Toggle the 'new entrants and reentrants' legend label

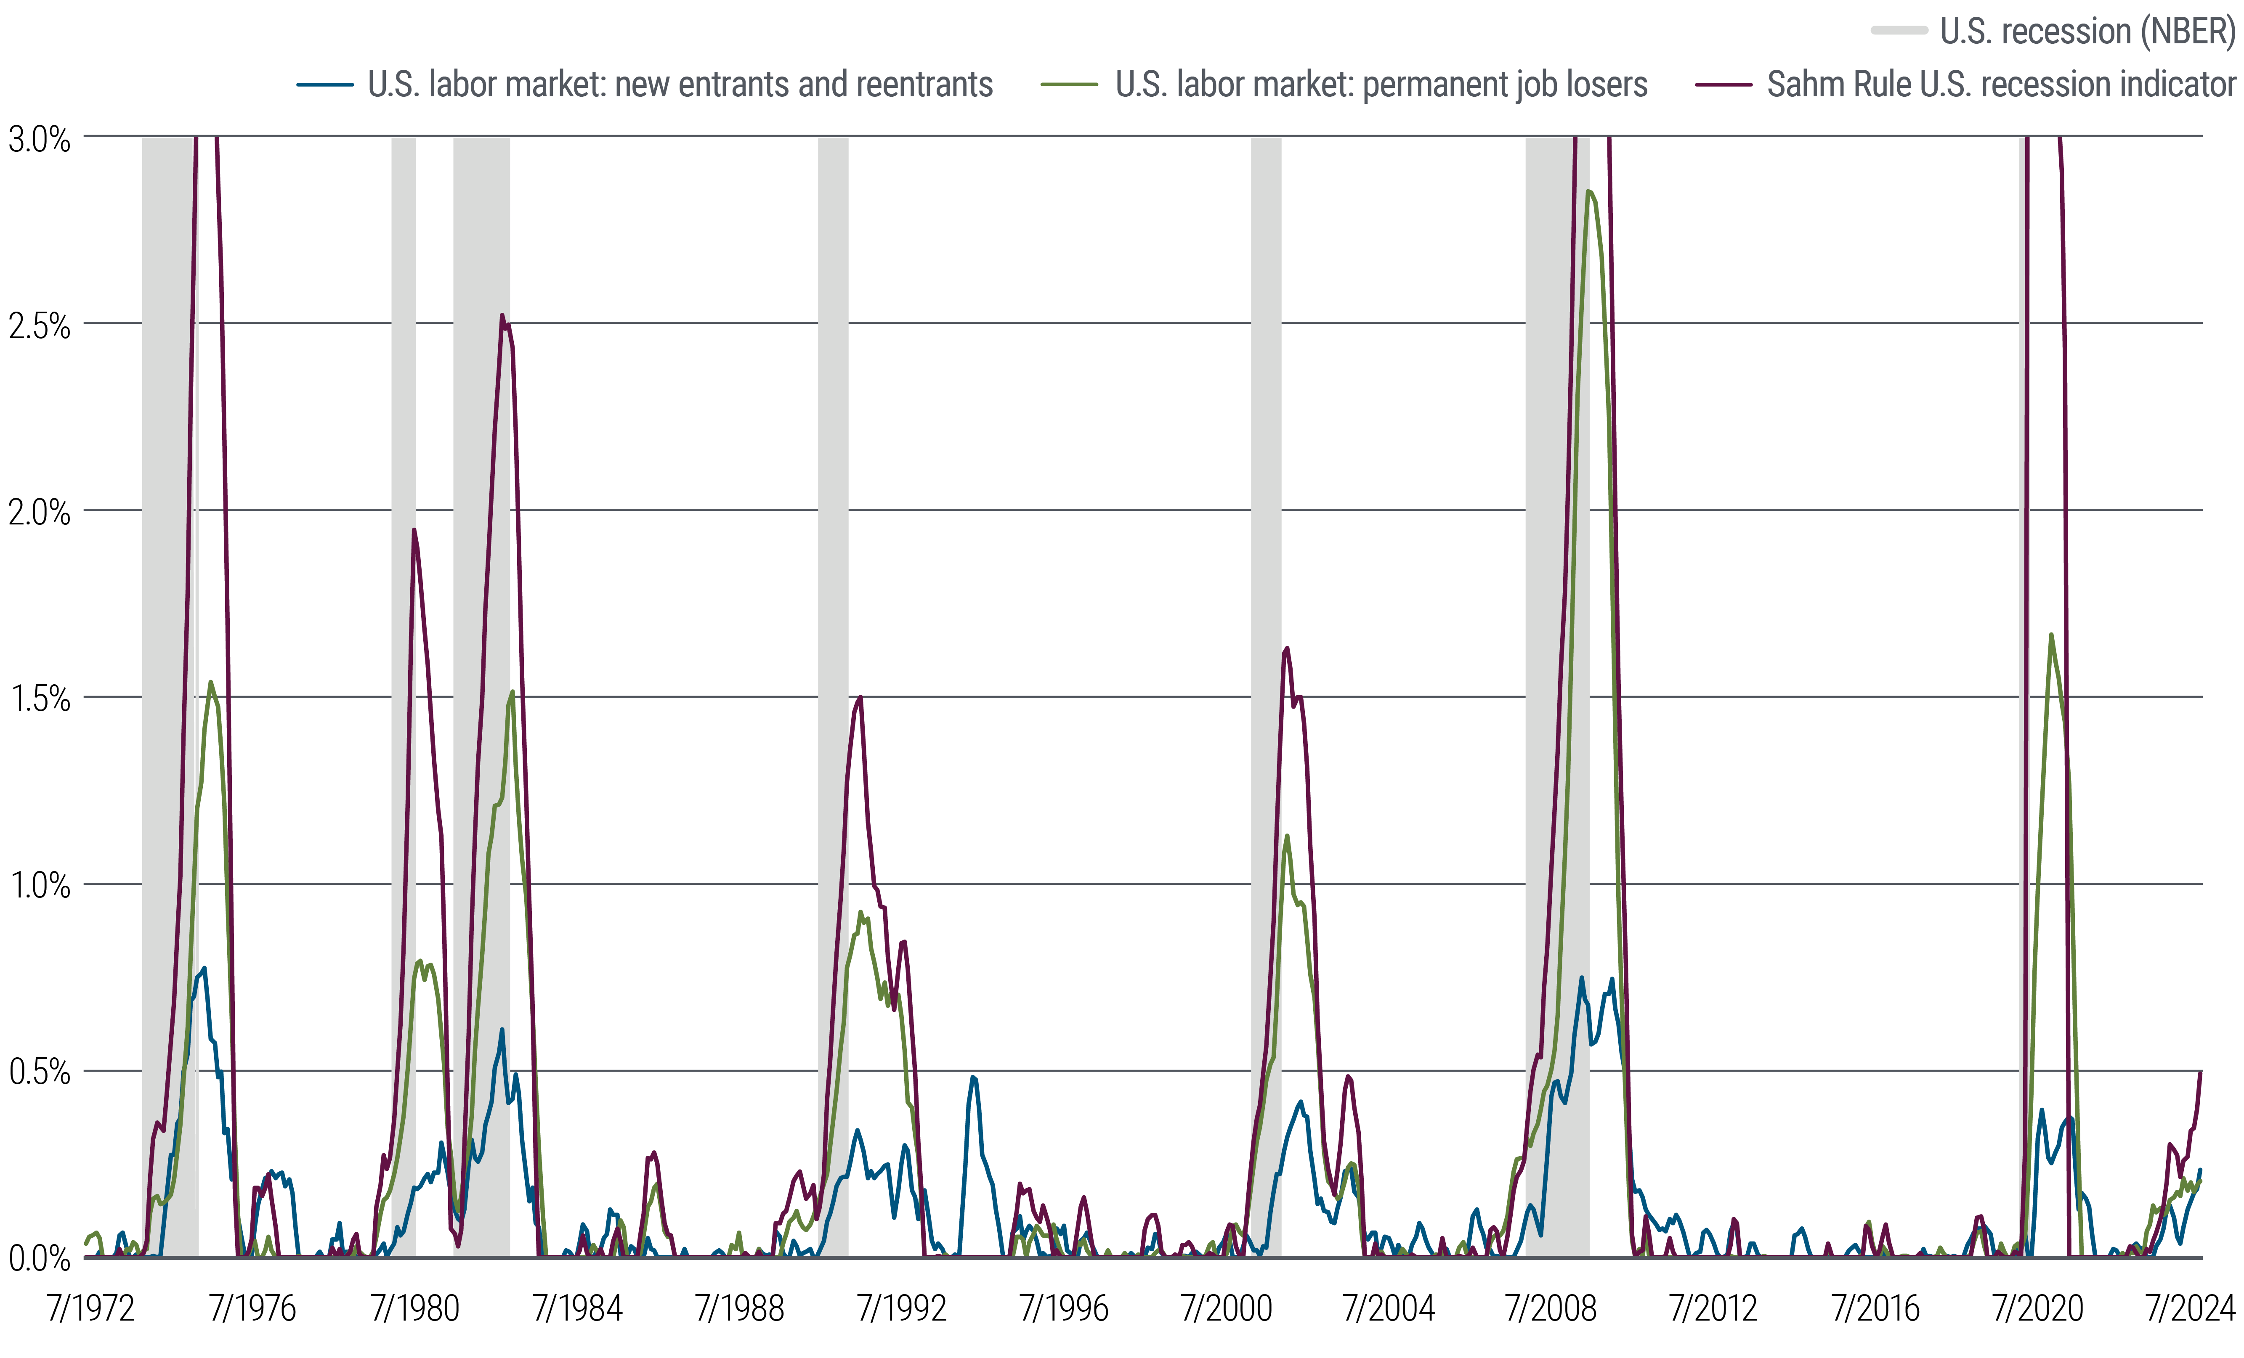[x=680, y=85]
